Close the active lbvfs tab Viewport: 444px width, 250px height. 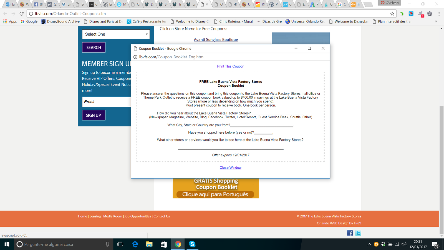[207, 4]
